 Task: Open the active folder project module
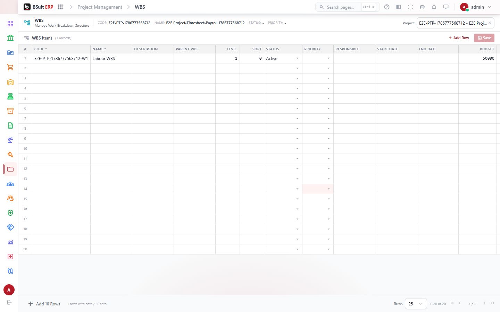(10, 169)
